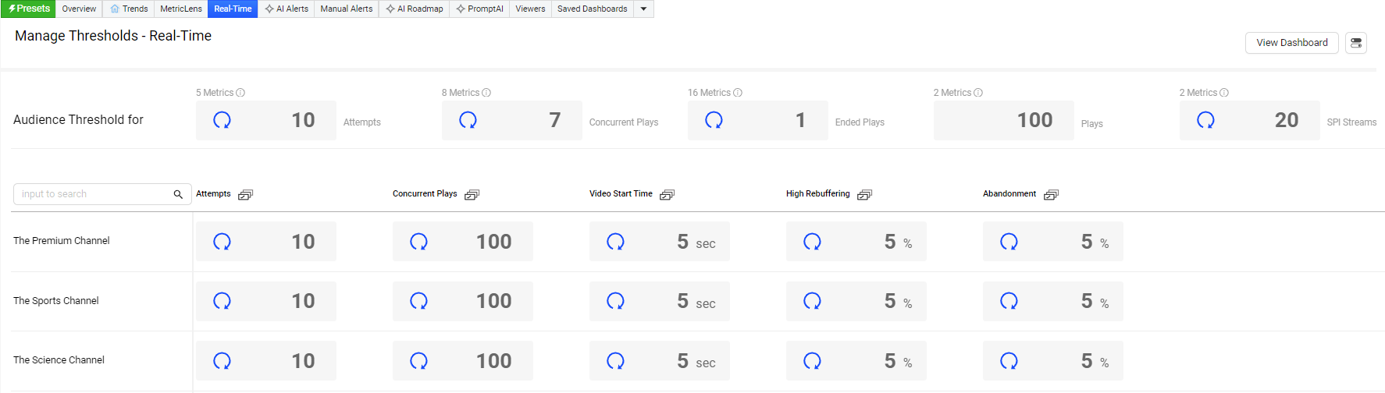1385x393 pixels.
Task: Click the search magnifier icon
Action: tap(178, 194)
